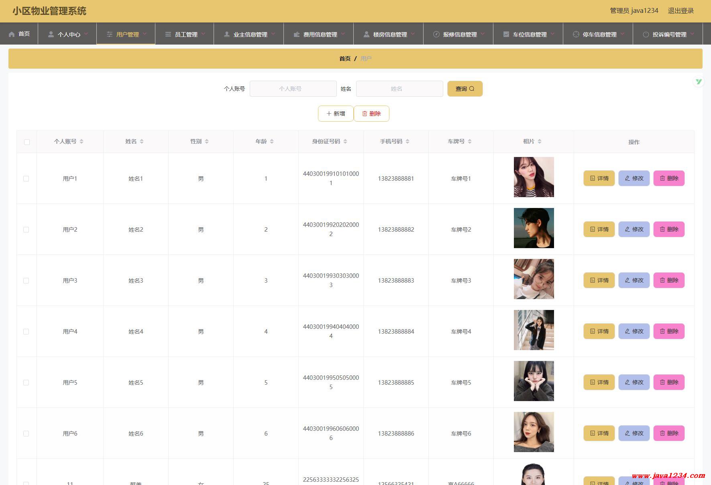Image resolution: width=711 pixels, height=485 pixels.
Task: Check the row checkbox for 用户3
Action: click(26, 281)
